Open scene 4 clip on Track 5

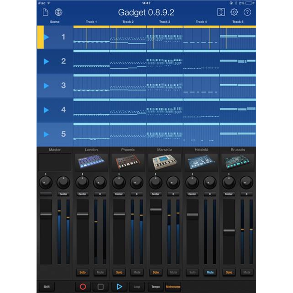[238, 110]
